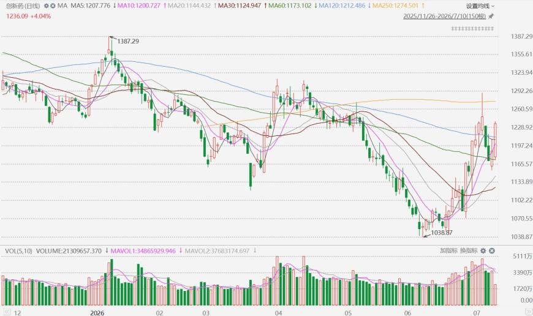Viewport: 533px width, 316px height.
Task: Click the 12 month marker on time axis
Action: click(17, 313)
